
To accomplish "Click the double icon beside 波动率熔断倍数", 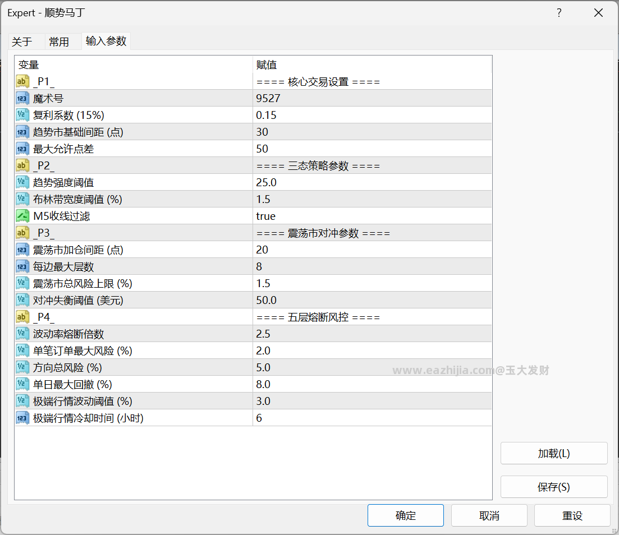I will (22, 334).
